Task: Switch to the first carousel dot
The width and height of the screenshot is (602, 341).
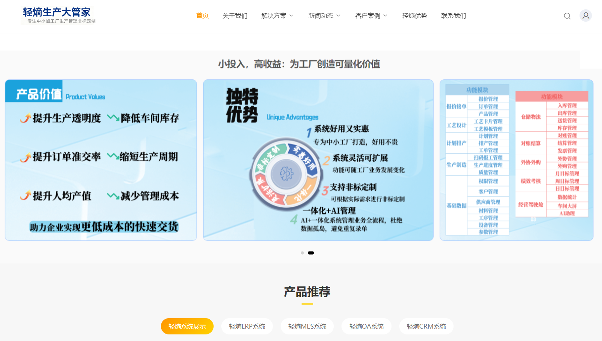Action: (302, 253)
